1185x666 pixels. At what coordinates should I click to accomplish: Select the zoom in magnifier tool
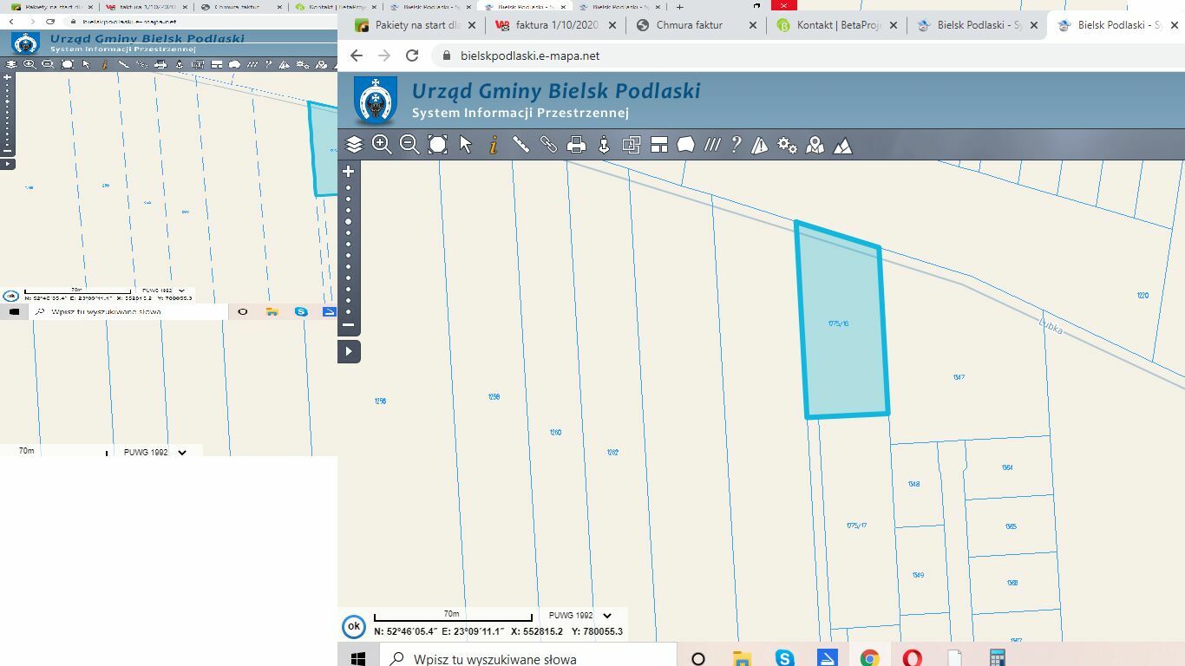(x=382, y=145)
